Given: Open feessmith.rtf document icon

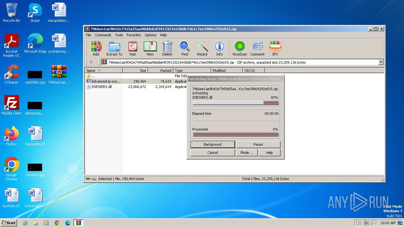Looking at the screenshot, I should pyautogui.click(x=35, y=136).
